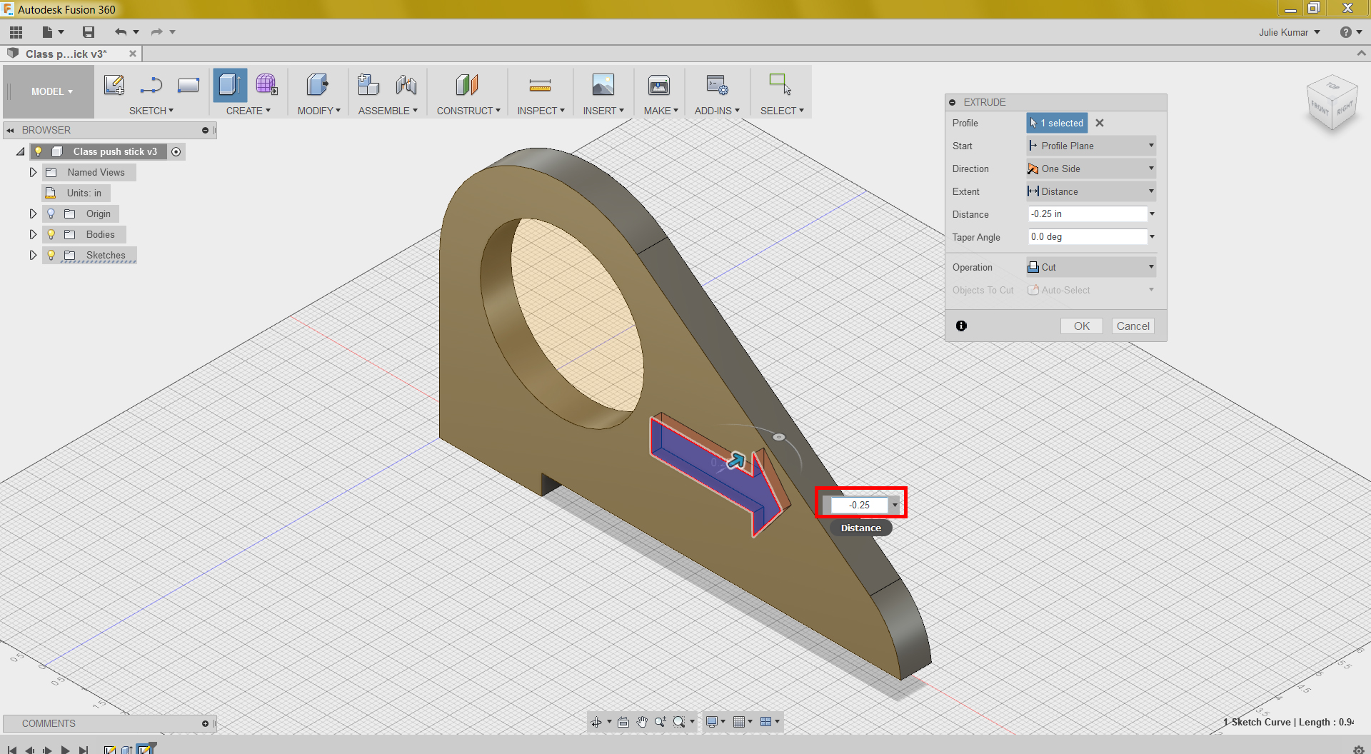Click the Insert image icon
The image size is (1371, 754).
pos(603,85)
